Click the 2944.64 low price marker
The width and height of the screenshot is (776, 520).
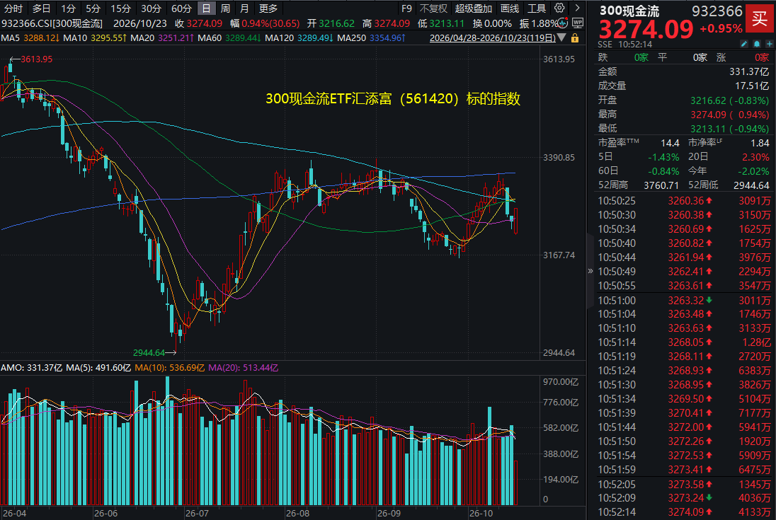click(x=149, y=352)
